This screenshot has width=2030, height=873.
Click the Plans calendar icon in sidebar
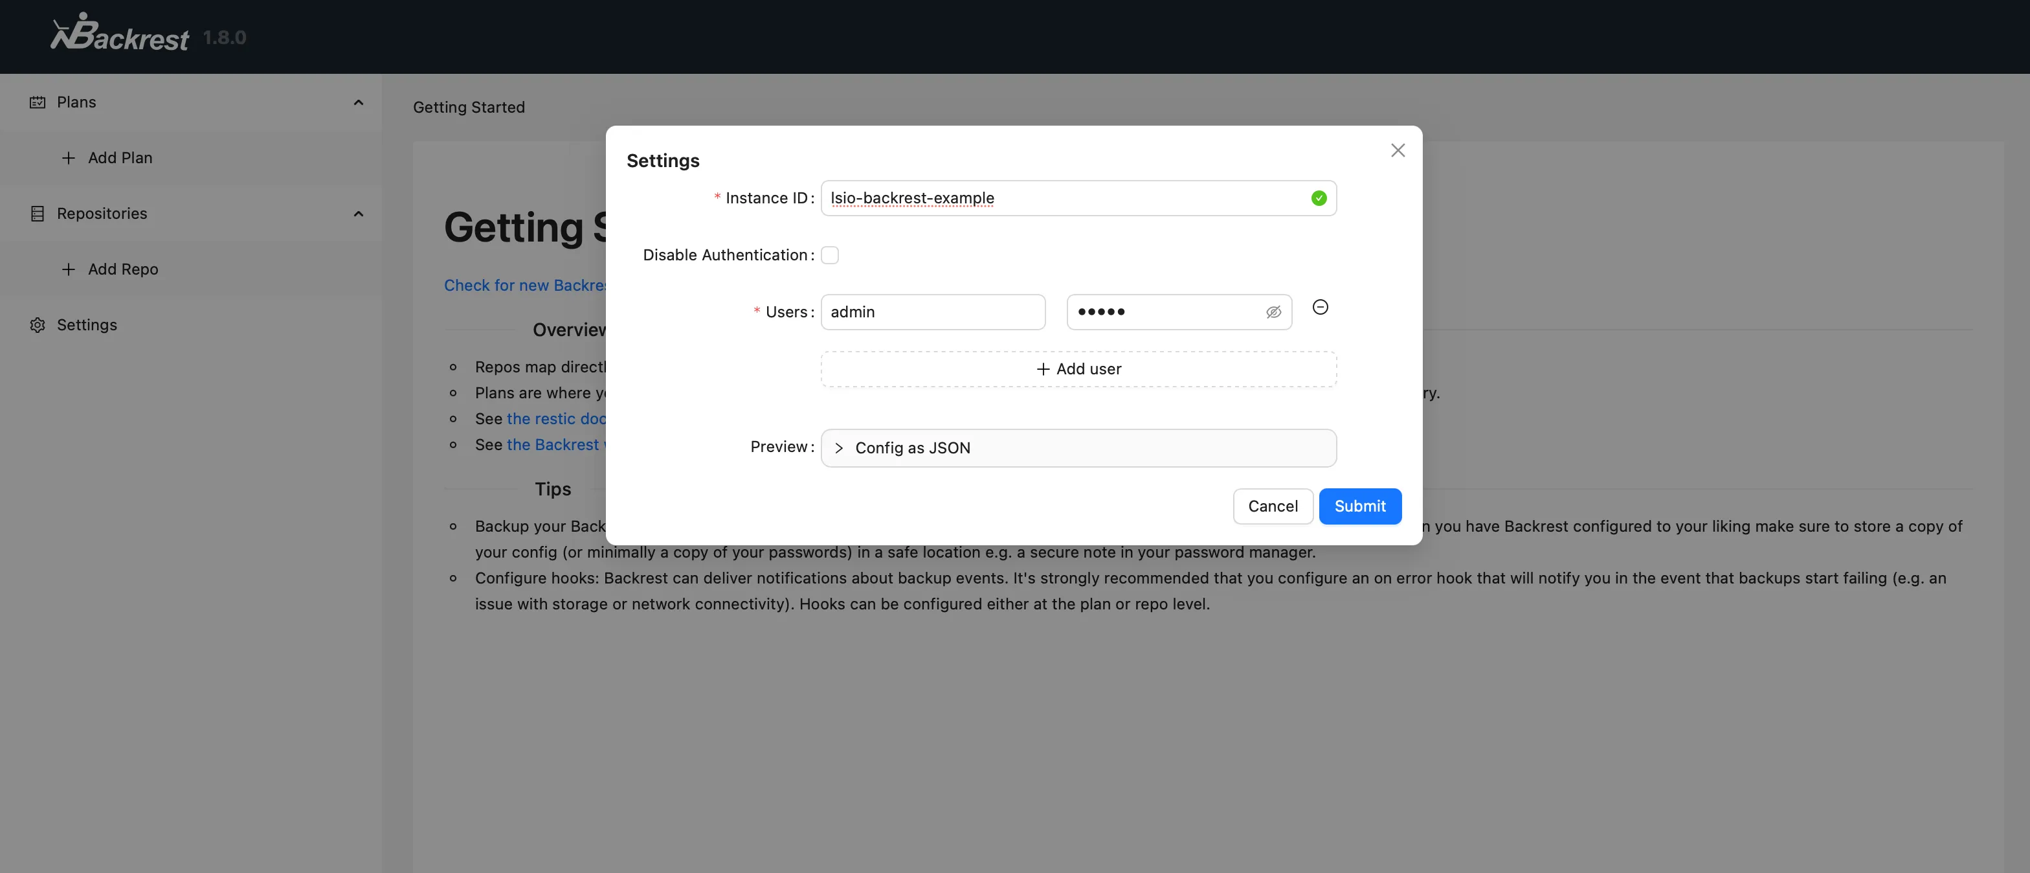coord(37,102)
